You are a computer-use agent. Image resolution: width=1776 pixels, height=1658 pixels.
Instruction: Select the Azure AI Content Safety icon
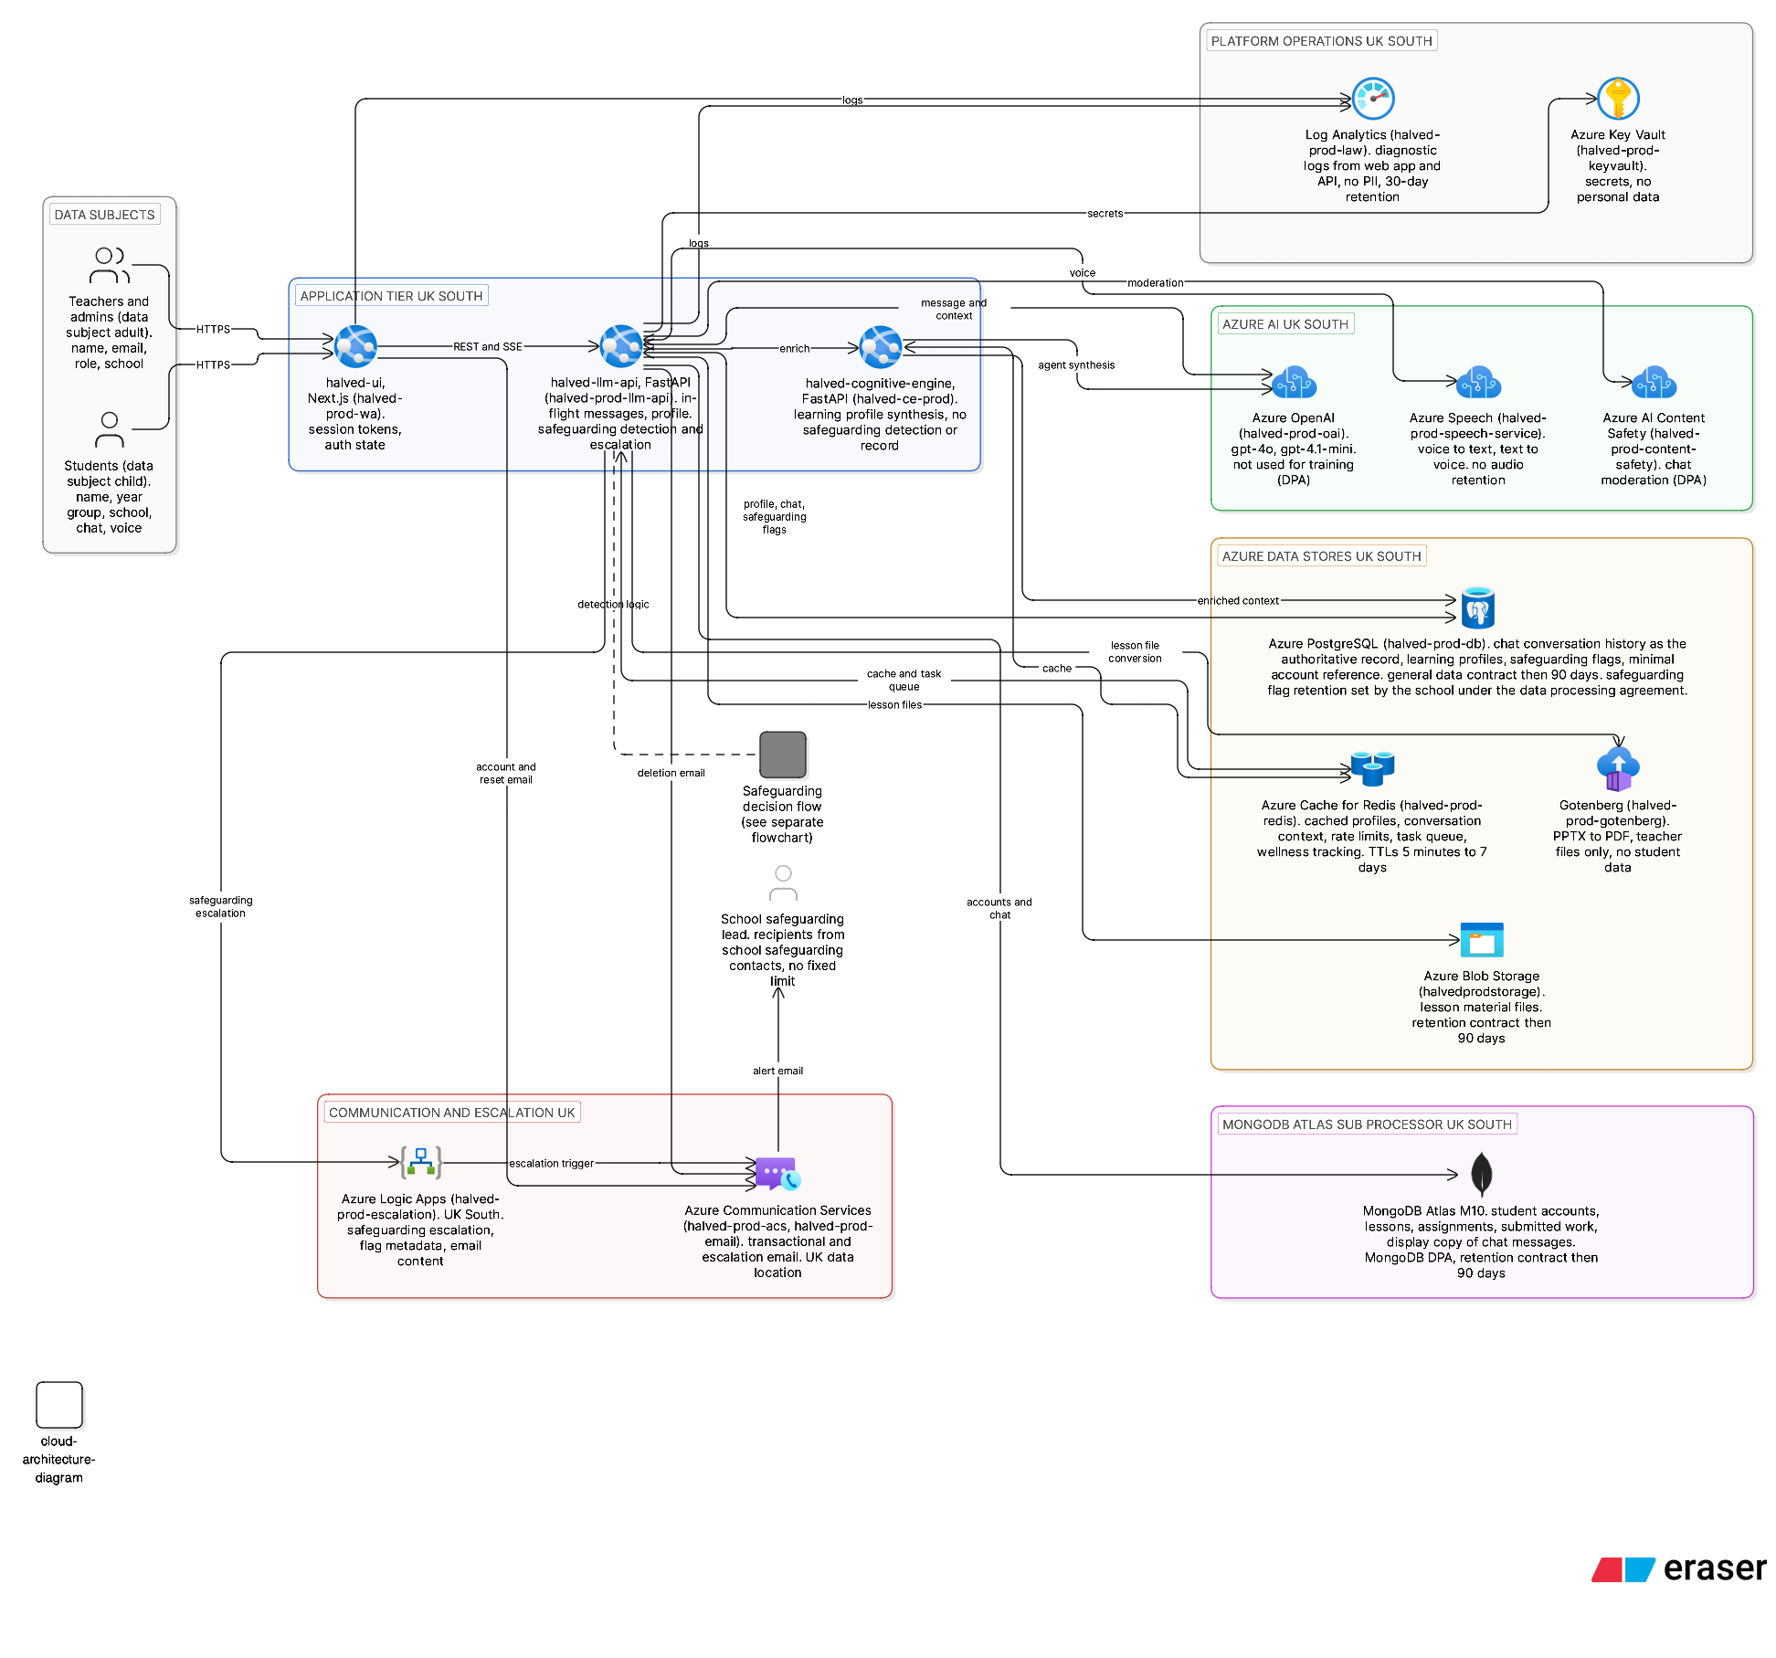pyautogui.click(x=1654, y=382)
